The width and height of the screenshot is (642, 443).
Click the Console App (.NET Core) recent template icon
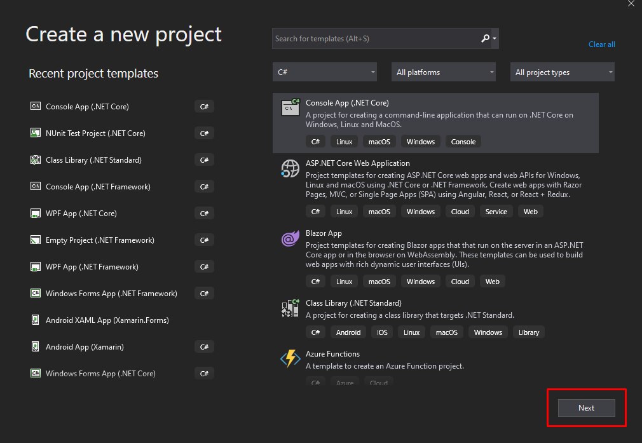pyautogui.click(x=36, y=106)
